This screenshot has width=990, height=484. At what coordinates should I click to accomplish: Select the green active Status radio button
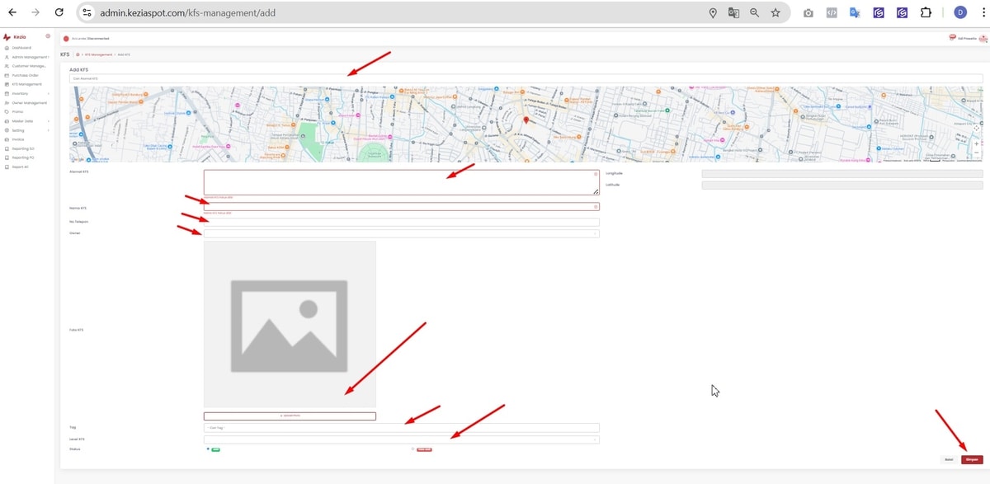[208, 449]
